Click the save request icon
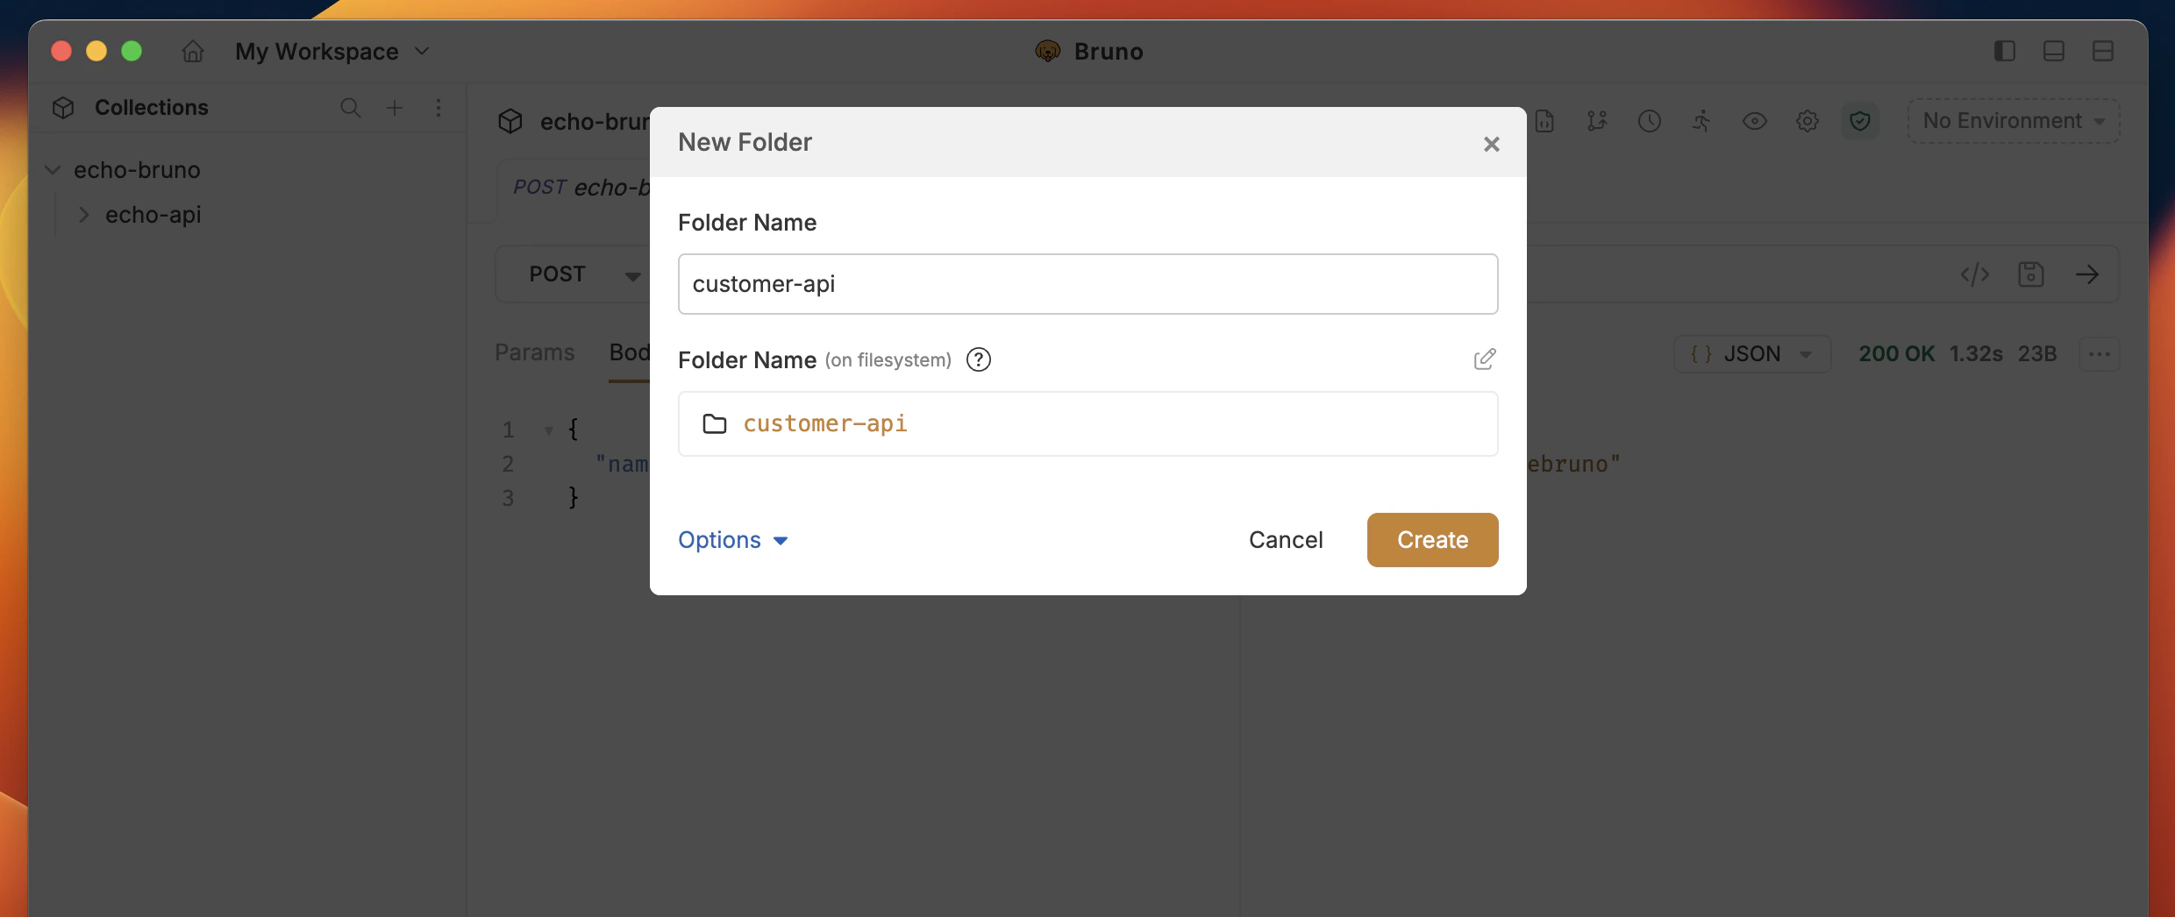Screen dimensions: 2175x917 coord(2032,274)
